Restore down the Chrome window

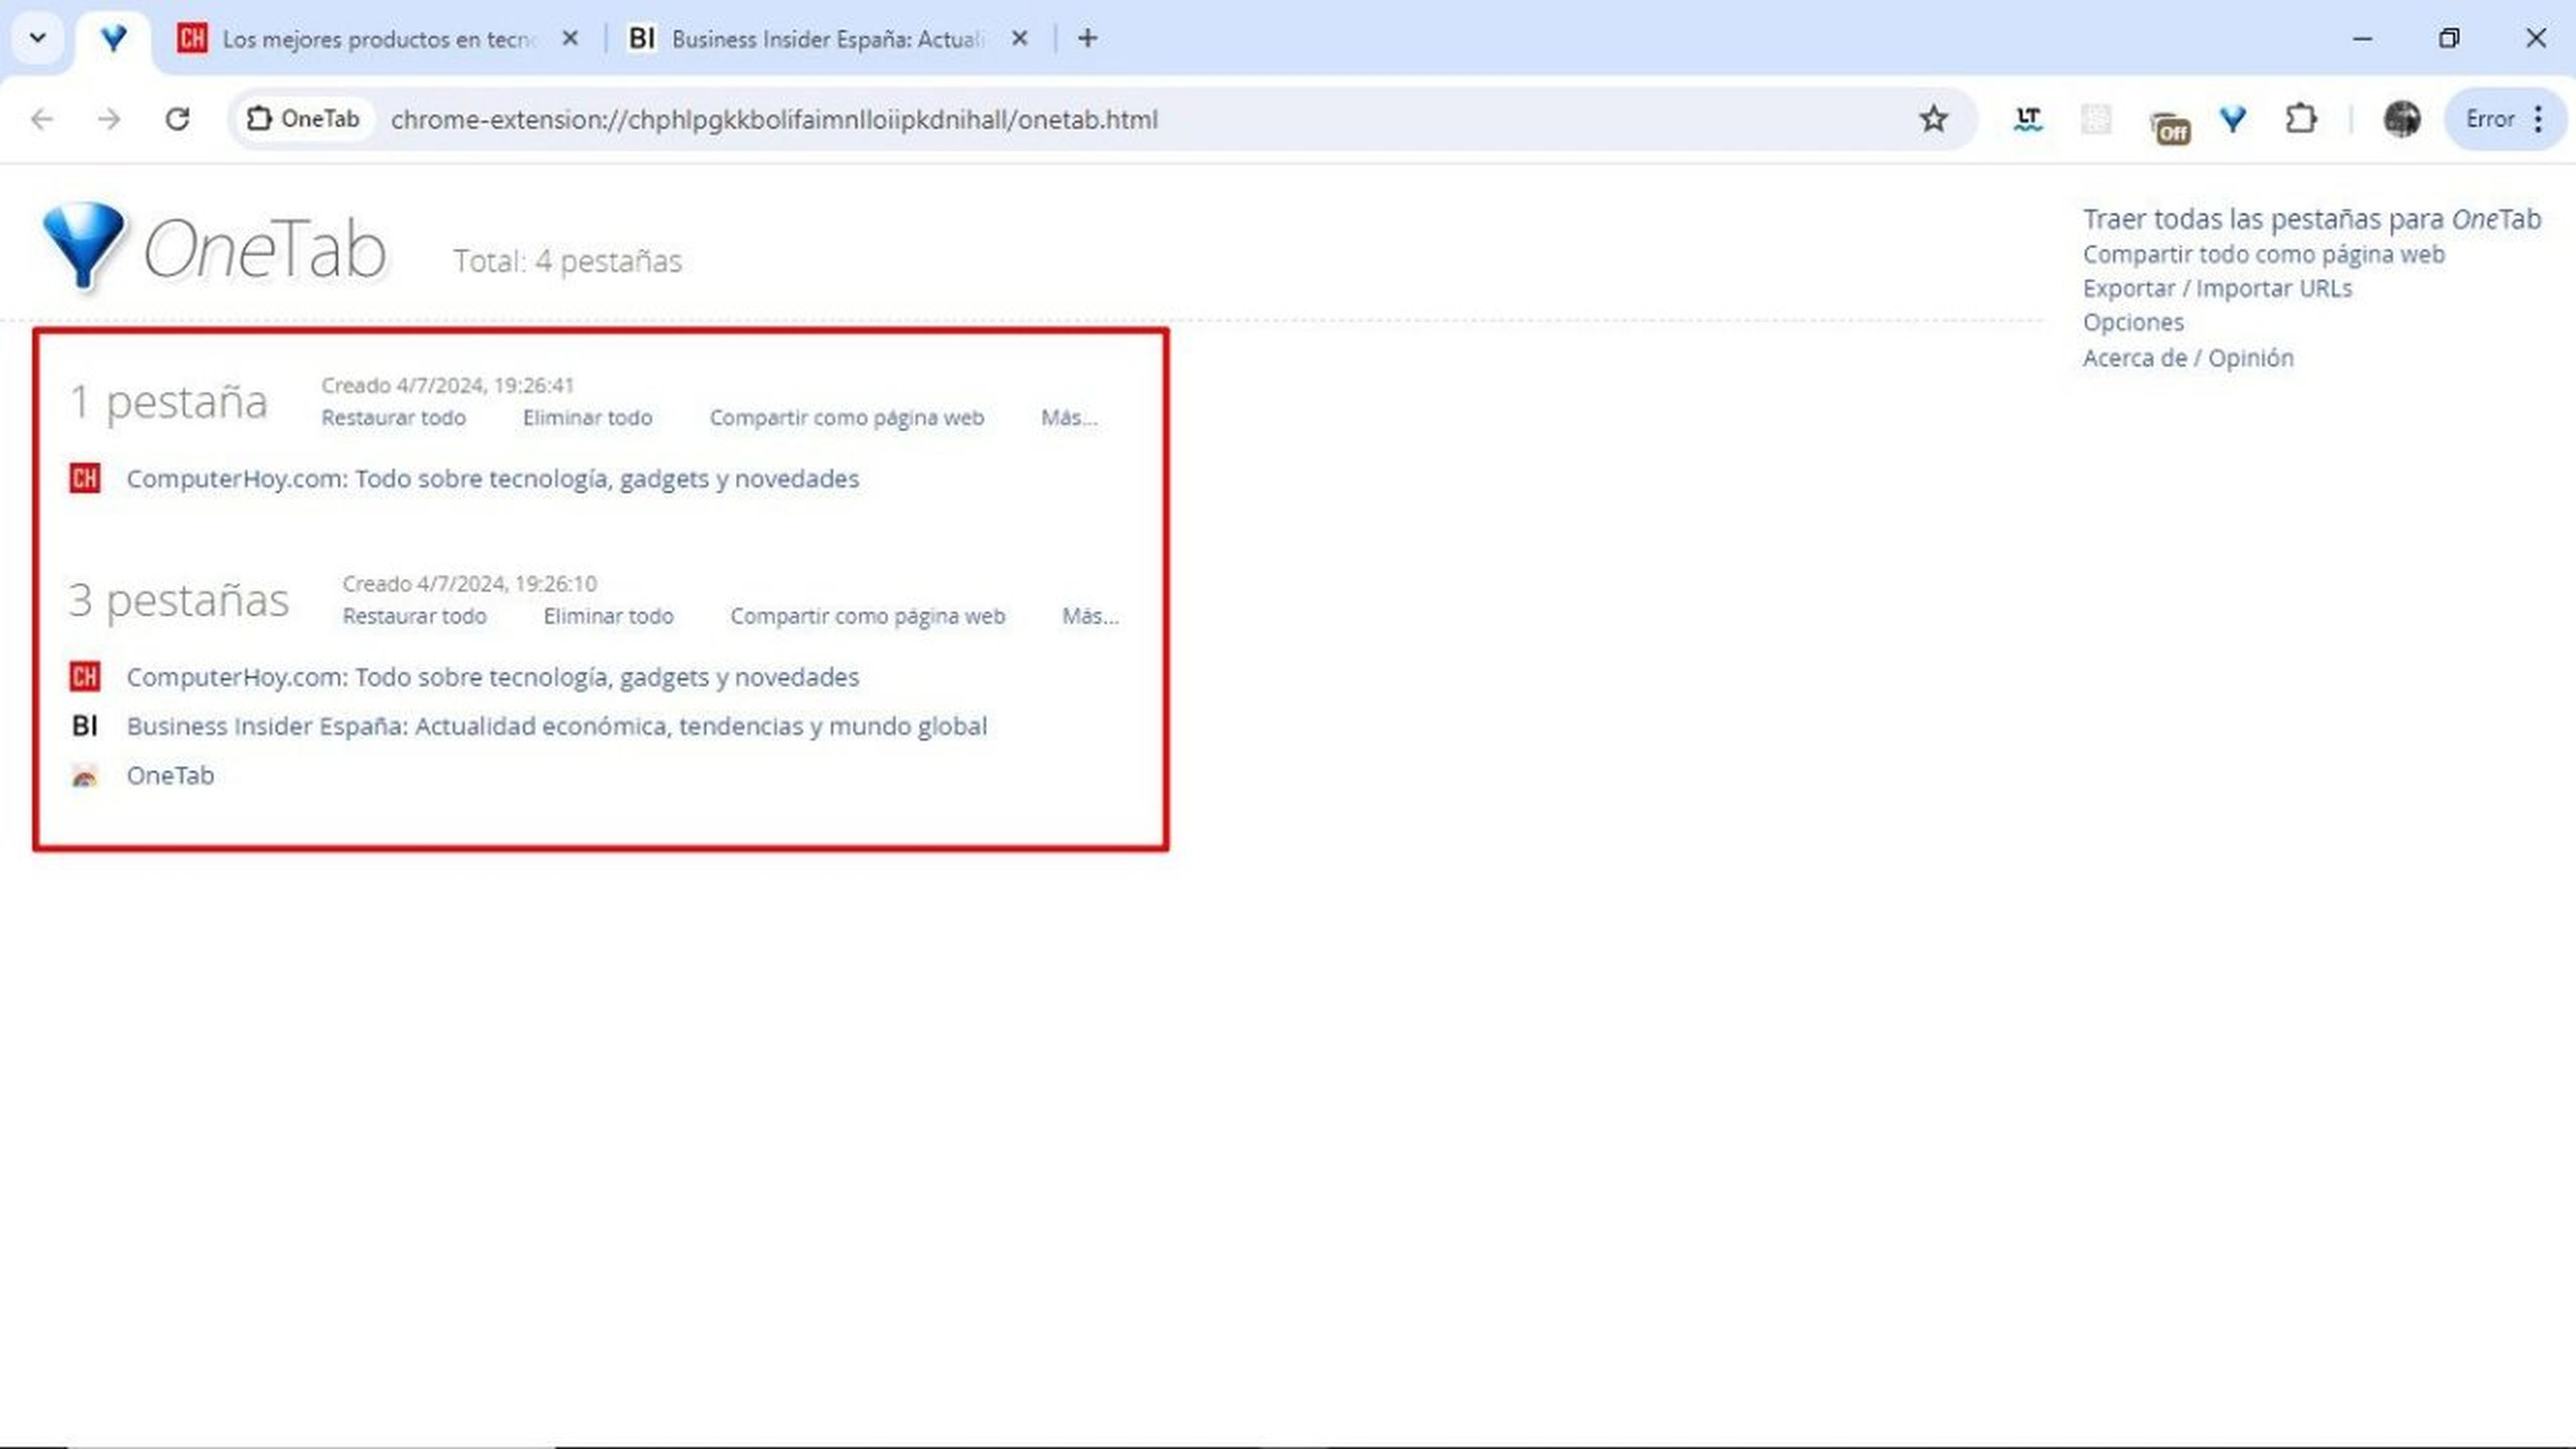click(x=2449, y=39)
